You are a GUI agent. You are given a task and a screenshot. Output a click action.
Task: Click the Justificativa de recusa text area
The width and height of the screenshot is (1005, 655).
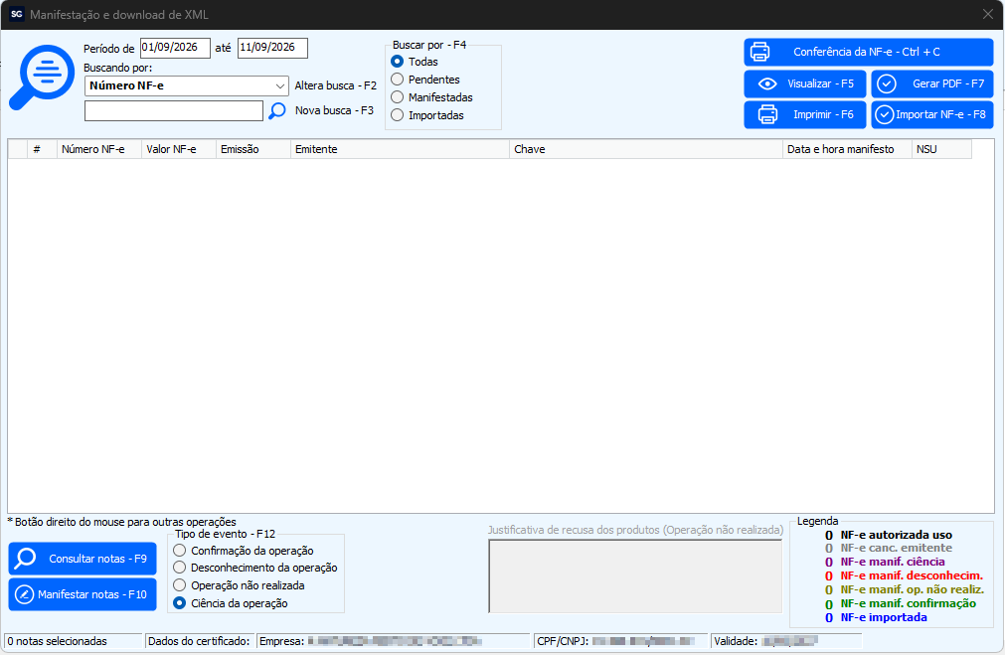635,576
